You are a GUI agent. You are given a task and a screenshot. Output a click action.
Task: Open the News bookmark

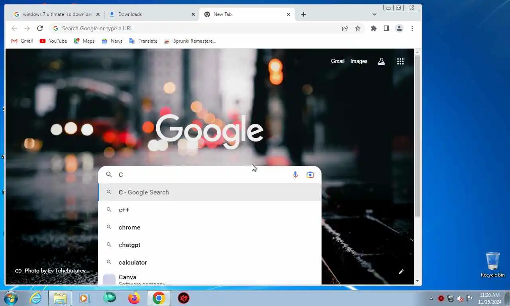(112, 41)
